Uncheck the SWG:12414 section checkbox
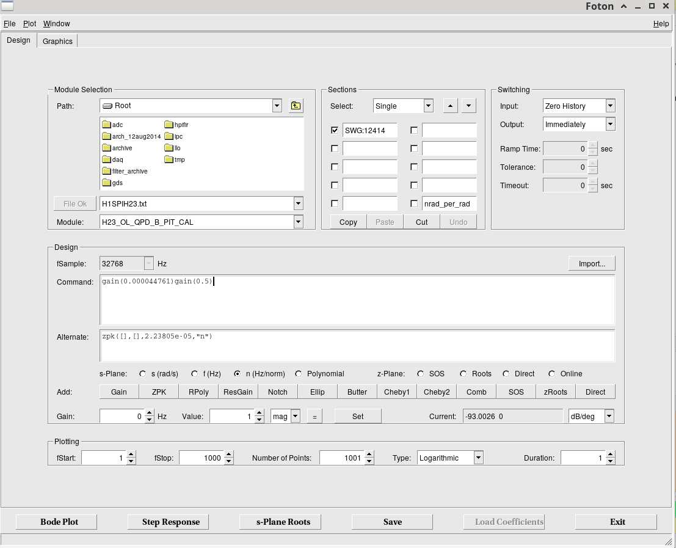Viewport: 676px width, 548px height. tap(335, 130)
